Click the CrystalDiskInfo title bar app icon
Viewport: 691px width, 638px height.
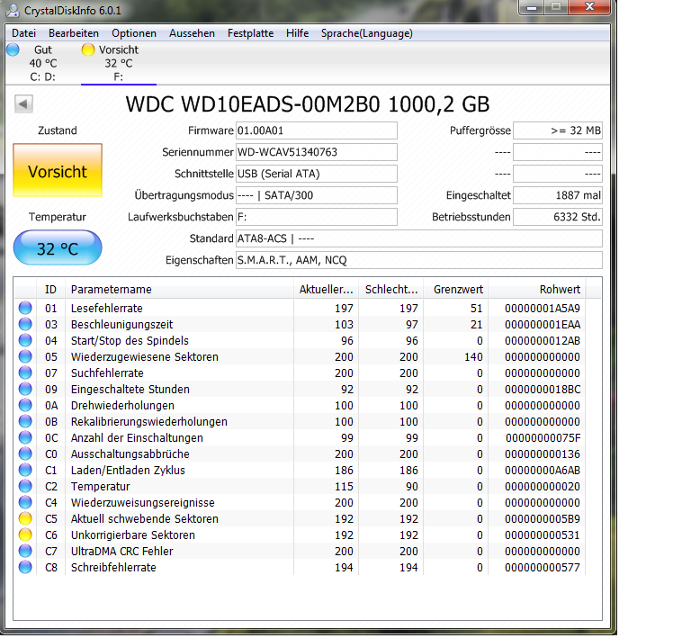coord(13,10)
